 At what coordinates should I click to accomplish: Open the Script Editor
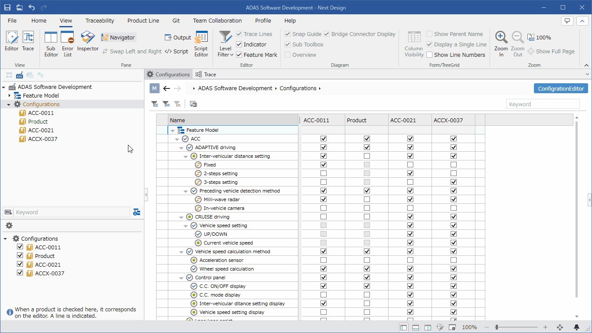point(201,44)
